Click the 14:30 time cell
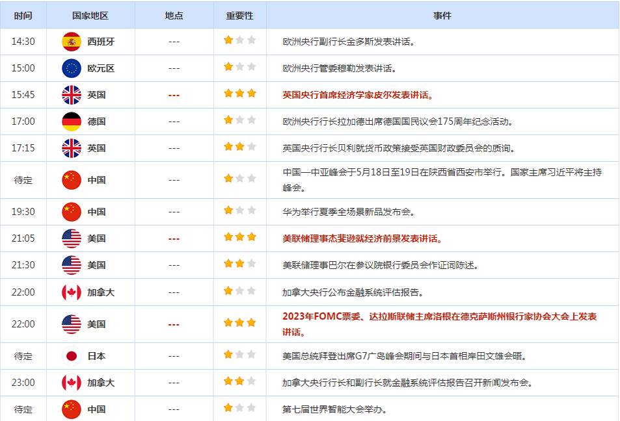Screen dimensions: 620x421 [23, 42]
